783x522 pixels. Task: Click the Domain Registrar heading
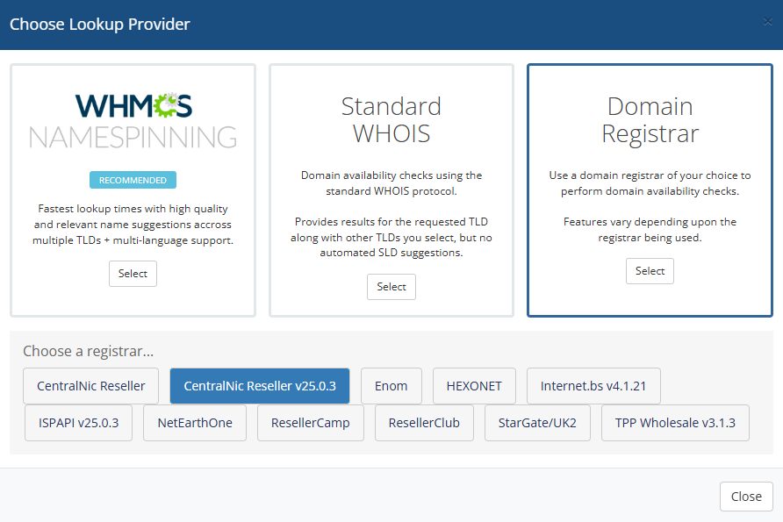pos(650,120)
